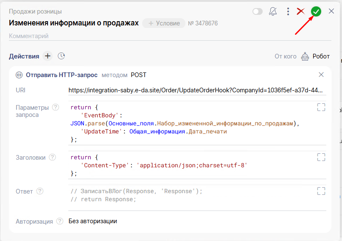
Task: Add a new action with plus icon
Action: [x=48, y=56]
